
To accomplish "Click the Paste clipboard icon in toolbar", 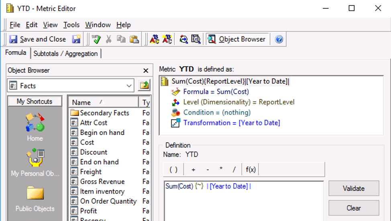I will pyautogui.click(x=134, y=39).
